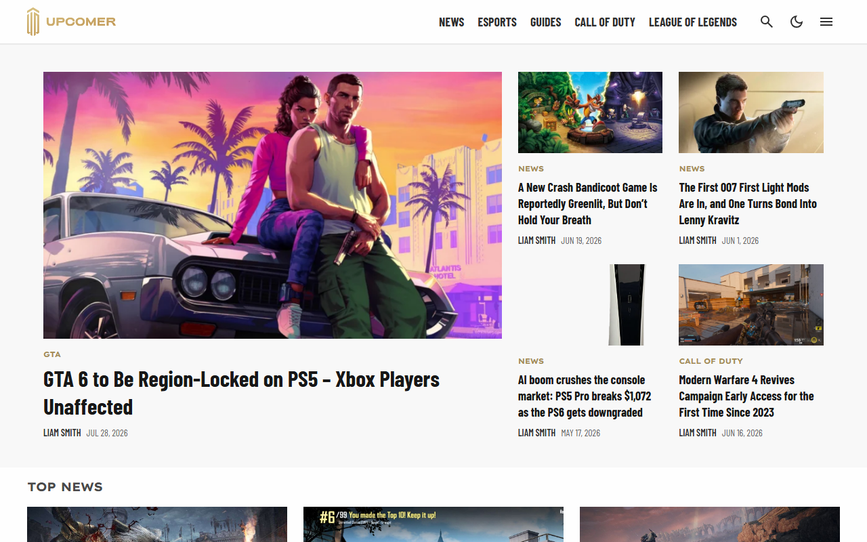This screenshot has height=542, width=867.
Task: Select the News tag above Crash Bandicoot headline
Action: (x=531, y=169)
